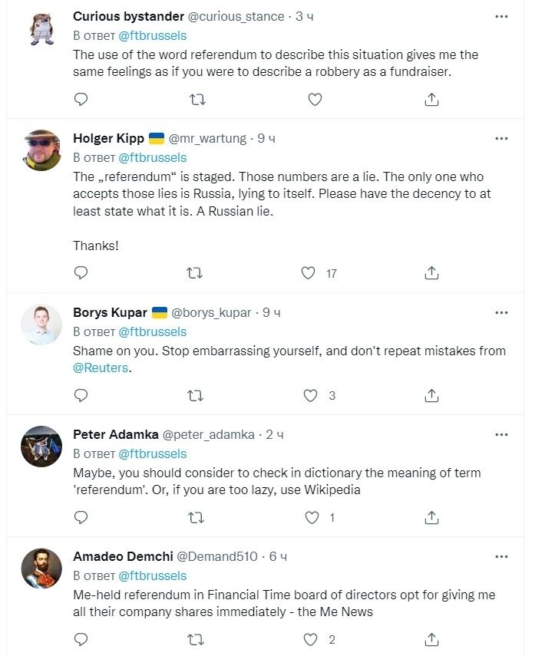Screen dimensions: 535x656
Task: Like Amadeo Demchi's tweet
Action: [x=311, y=639]
